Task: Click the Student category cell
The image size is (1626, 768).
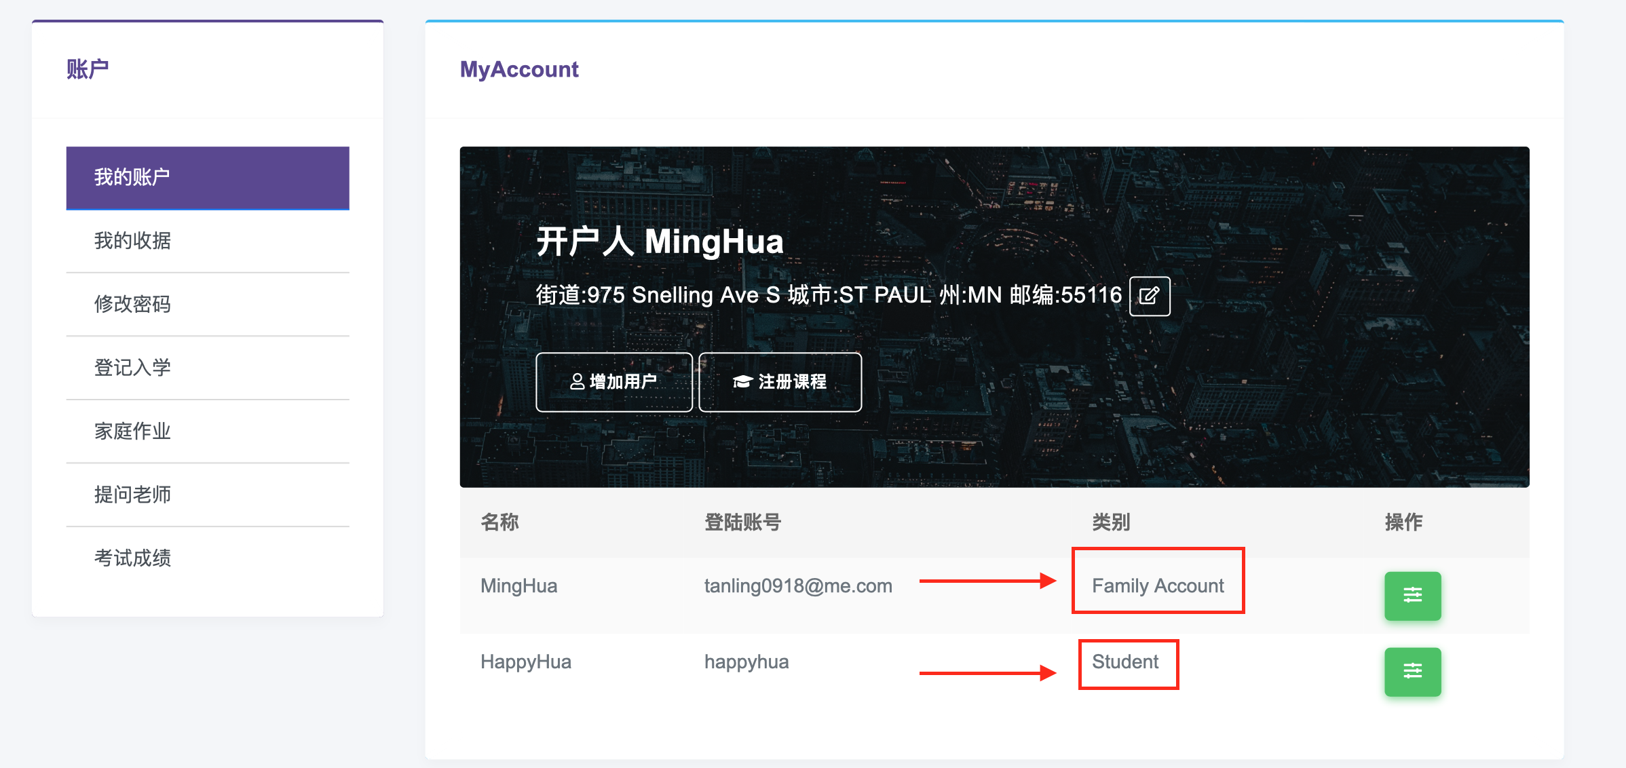Action: pyautogui.click(x=1125, y=662)
